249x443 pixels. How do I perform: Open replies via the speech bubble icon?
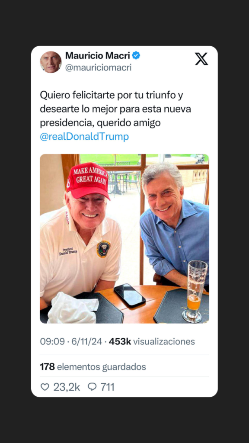tap(92, 387)
